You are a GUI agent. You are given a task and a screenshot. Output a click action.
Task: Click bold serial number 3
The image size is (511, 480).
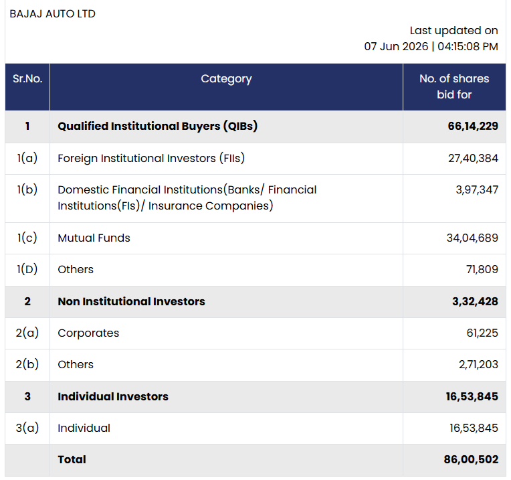pos(27,396)
